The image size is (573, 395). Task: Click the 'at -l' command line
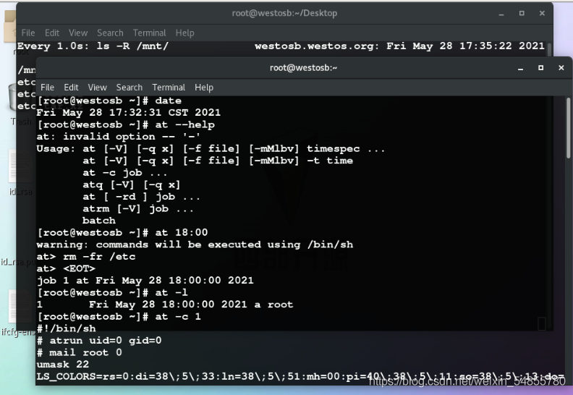coord(112,292)
